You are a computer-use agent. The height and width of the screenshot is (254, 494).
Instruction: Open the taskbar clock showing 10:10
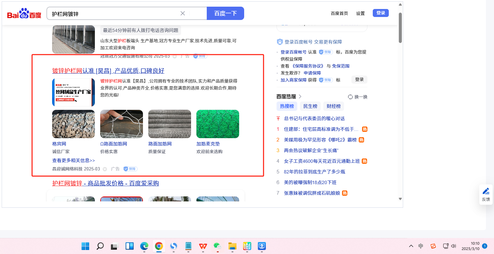click(470, 246)
